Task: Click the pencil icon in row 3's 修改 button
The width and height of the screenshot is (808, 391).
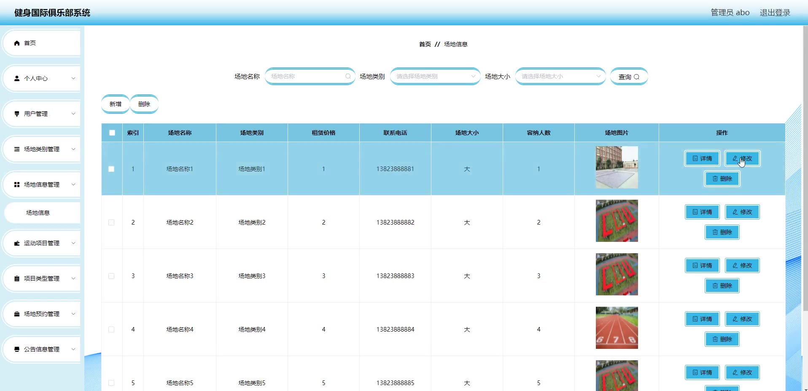Action: (735, 265)
